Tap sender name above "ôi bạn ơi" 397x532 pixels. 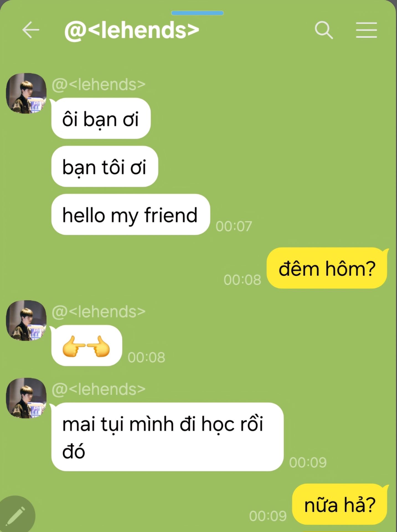(99, 84)
